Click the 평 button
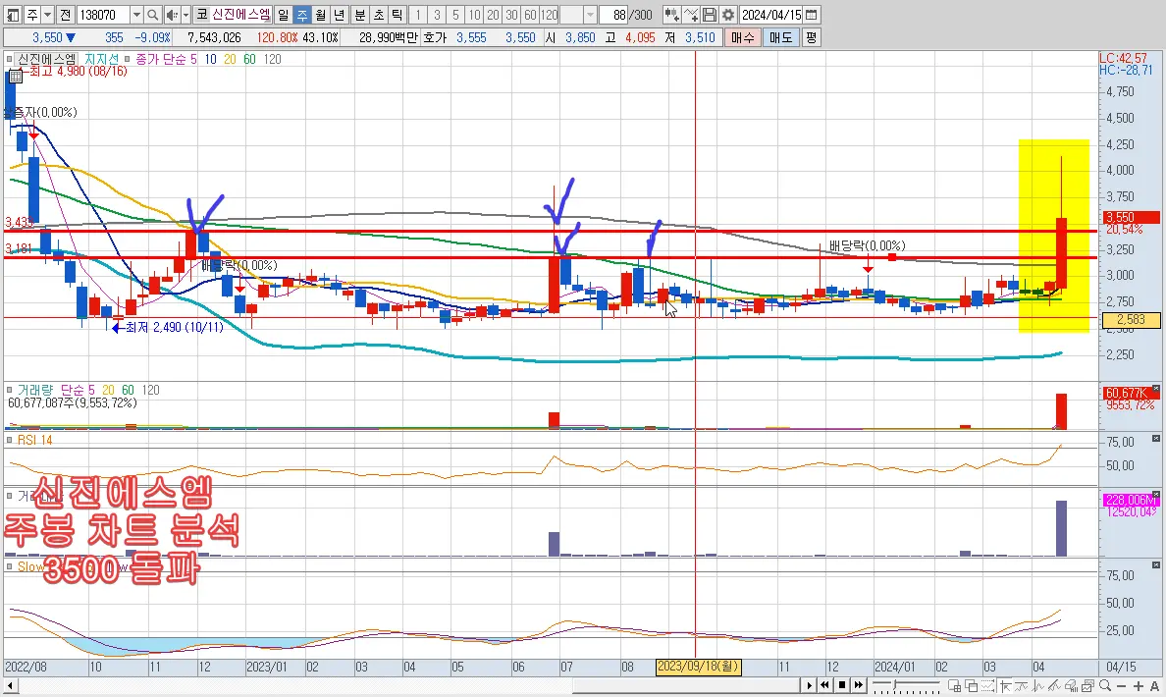 pyautogui.click(x=812, y=37)
